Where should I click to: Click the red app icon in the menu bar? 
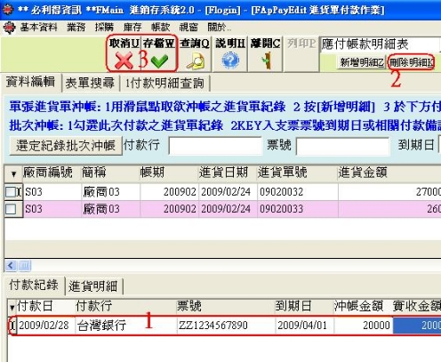[9, 28]
